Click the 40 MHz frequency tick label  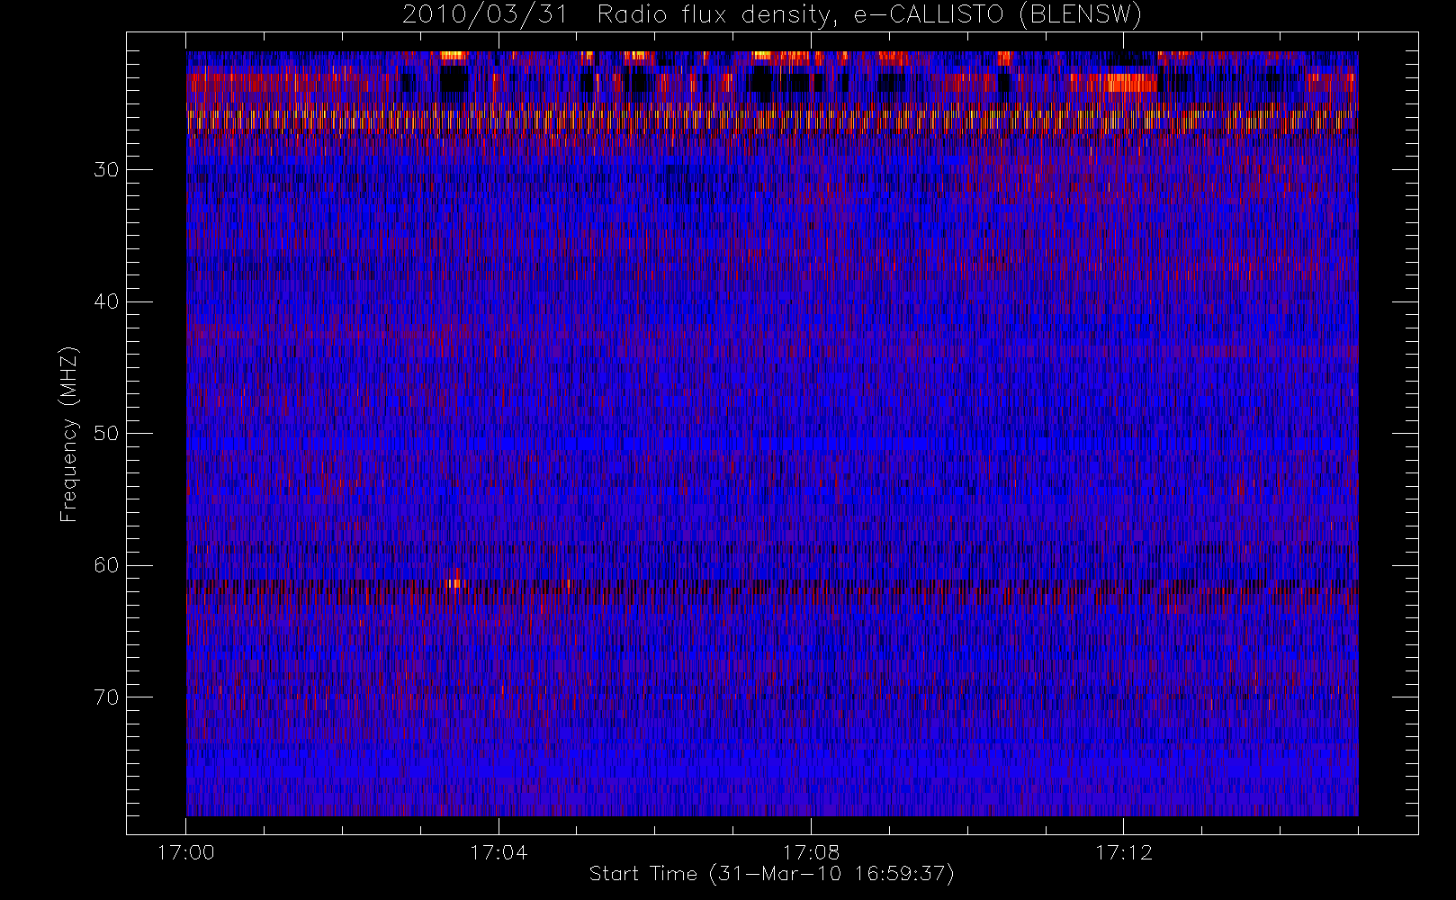(106, 301)
